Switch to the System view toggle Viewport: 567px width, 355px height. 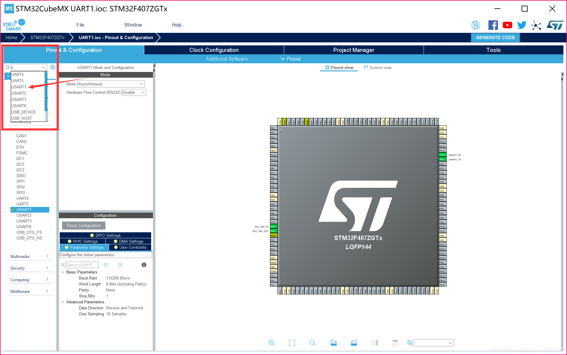click(x=378, y=67)
